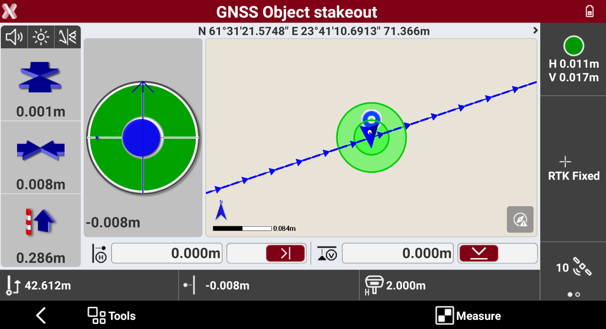
Task: Open the Tools menu
Action: pyautogui.click(x=112, y=315)
